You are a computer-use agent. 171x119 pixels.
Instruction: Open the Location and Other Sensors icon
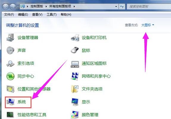click(x=10, y=89)
